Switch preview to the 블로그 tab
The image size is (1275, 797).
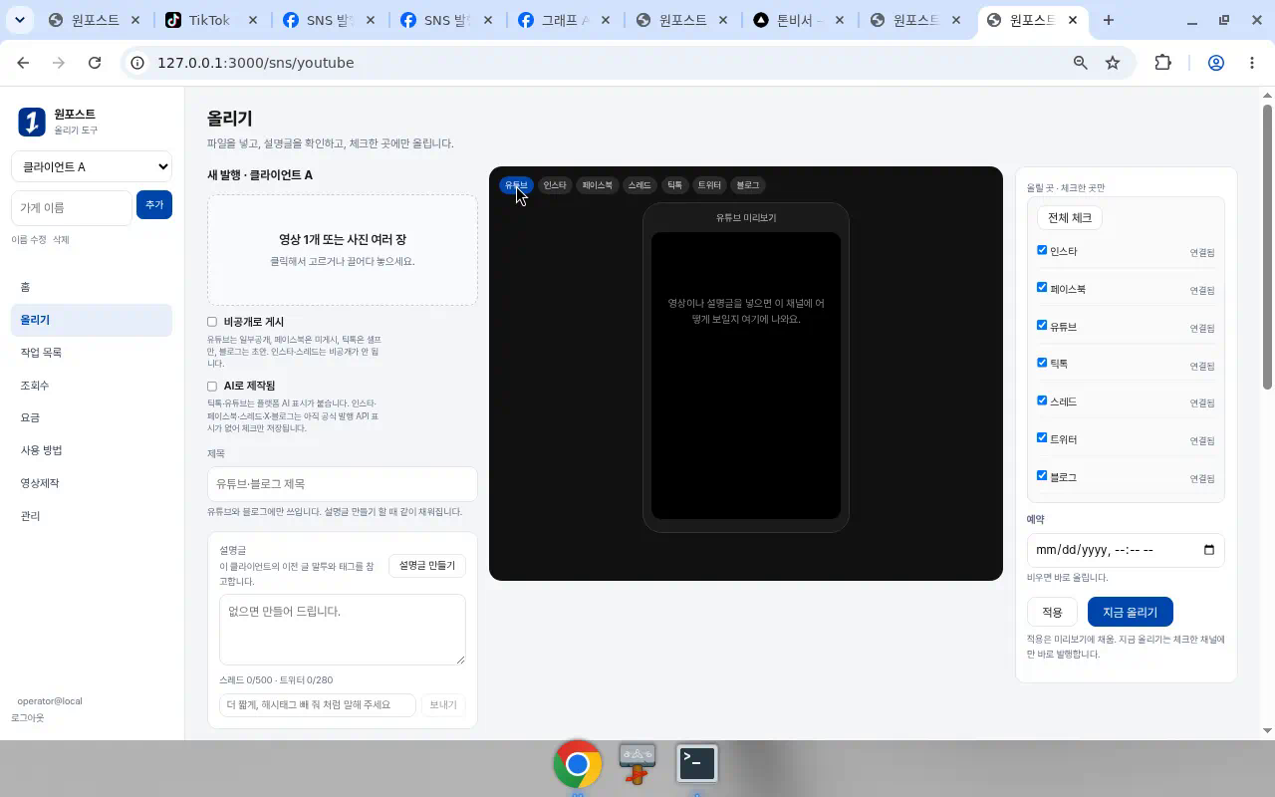pos(748,185)
